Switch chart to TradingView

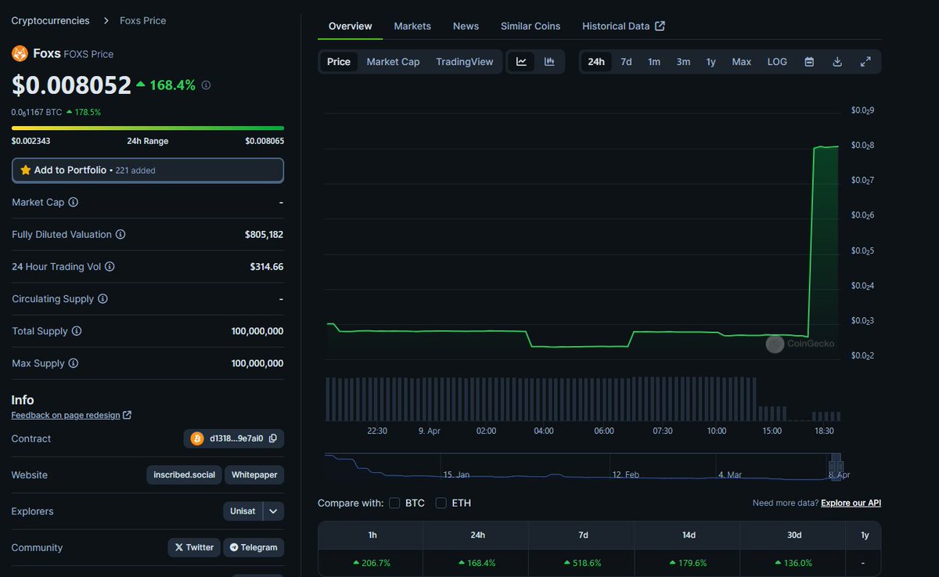point(465,62)
